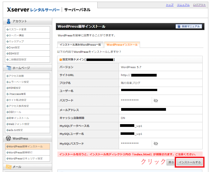Open Webフォント設定 link

click(x=27, y=124)
